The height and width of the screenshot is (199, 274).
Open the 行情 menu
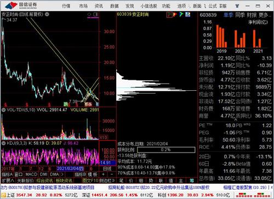point(66,6)
